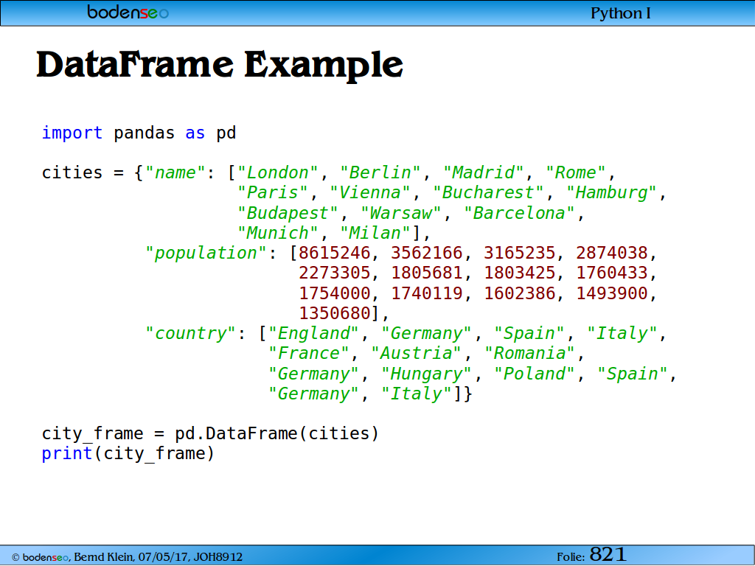Click the "Austria" string
This screenshot has height=566, width=755.
(x=416, y=354)
